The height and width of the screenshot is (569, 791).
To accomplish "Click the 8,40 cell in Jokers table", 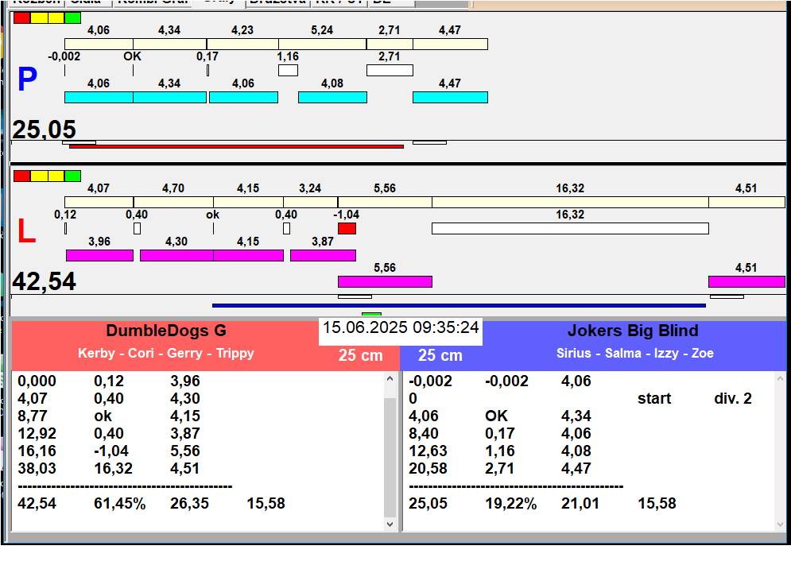I will click(423, 433).
